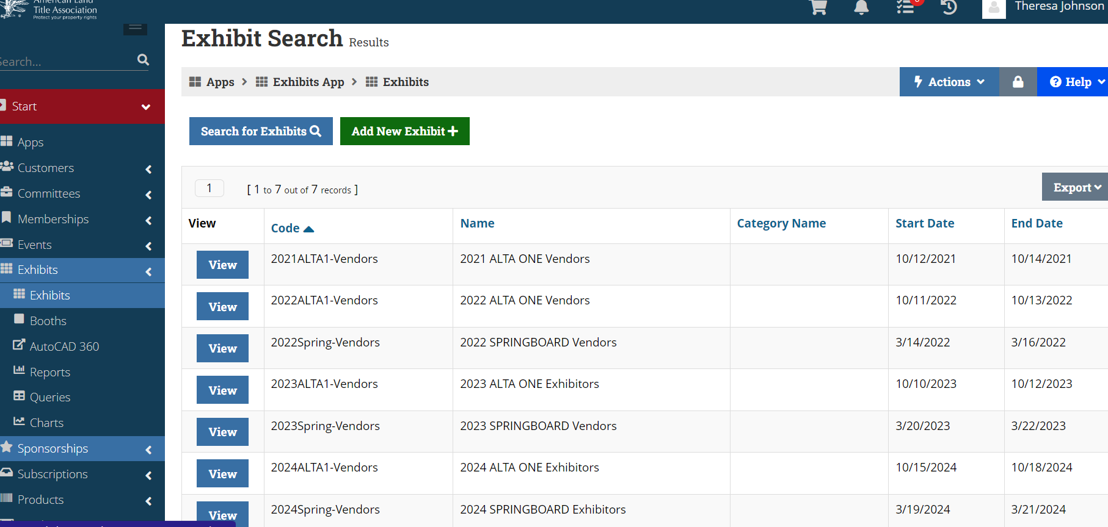Screen dimensions: 1108x527
Task: Toggle the sidebar hamburger button
Action: click(x=135, y=29)
